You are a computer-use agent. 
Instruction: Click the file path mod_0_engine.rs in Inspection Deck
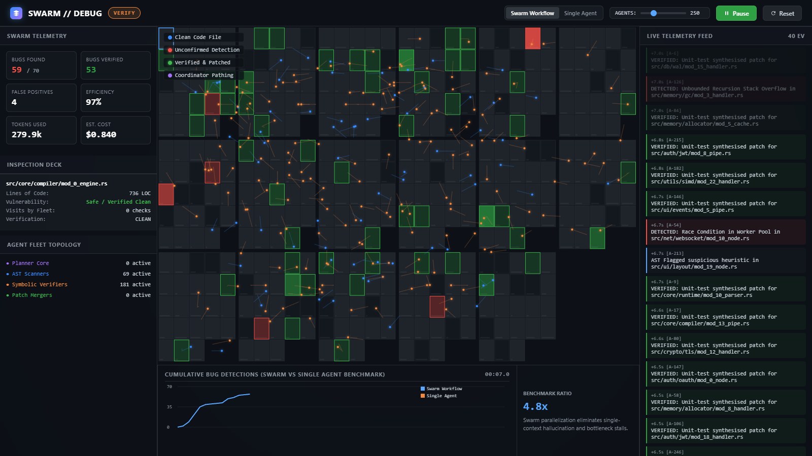coord(57,183)
